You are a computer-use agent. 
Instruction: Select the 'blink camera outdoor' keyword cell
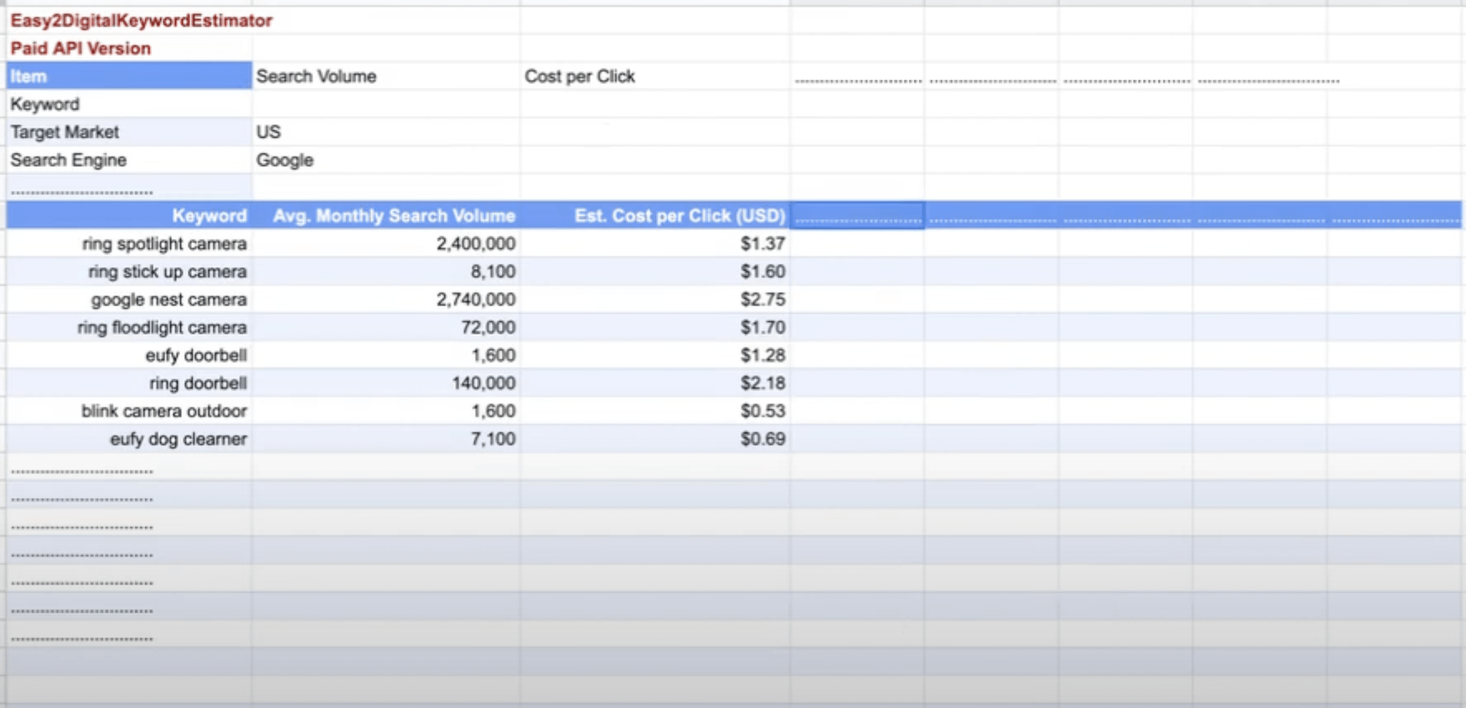(x=130, y=411)
